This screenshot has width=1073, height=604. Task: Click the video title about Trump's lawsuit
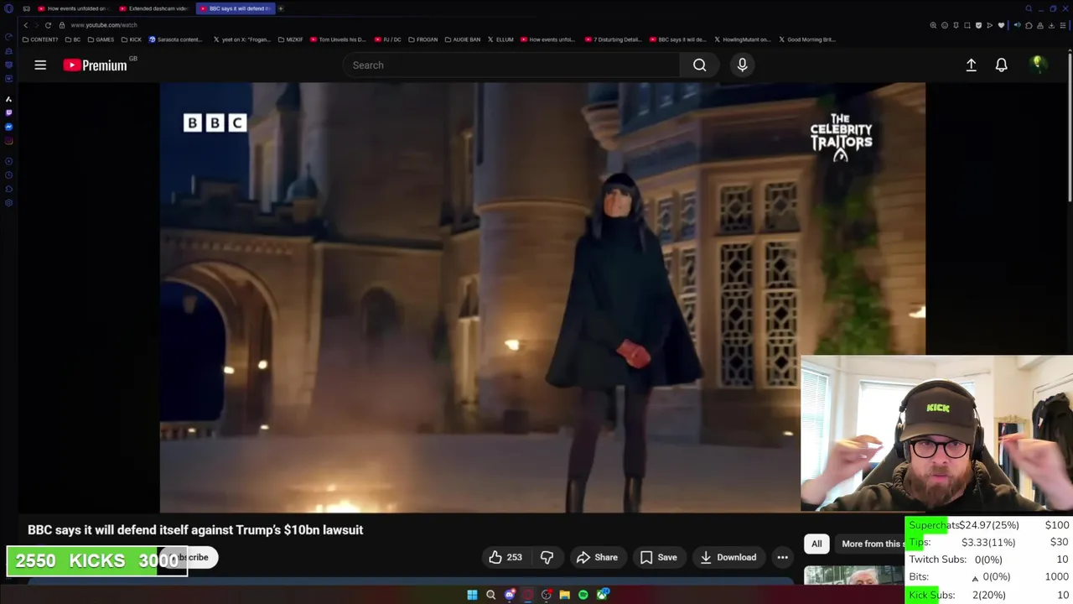(195, 530)
